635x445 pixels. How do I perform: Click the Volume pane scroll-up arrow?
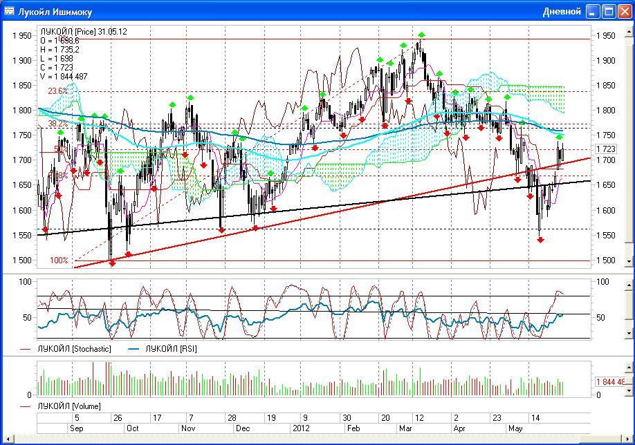pos(629,368)
